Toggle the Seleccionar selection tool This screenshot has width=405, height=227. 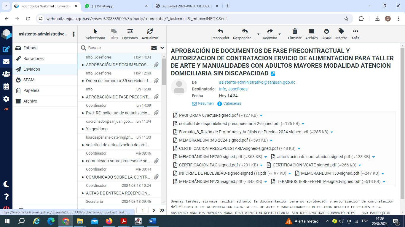[x=95, y=32]
